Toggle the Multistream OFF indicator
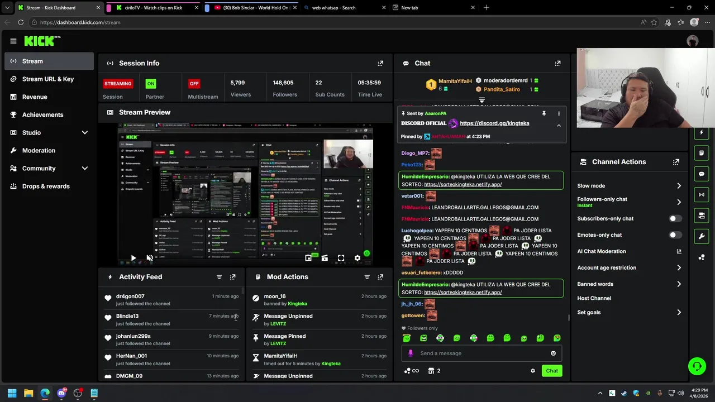This screenshot has height=402, width=715. tap(194, 84)
